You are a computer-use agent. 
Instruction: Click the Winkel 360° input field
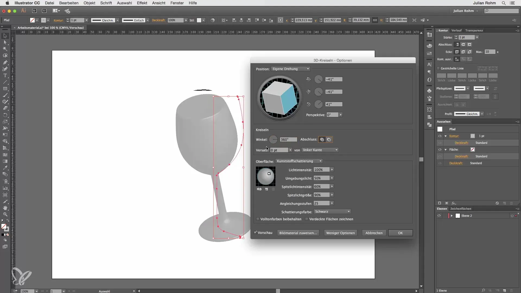(288, 139)
